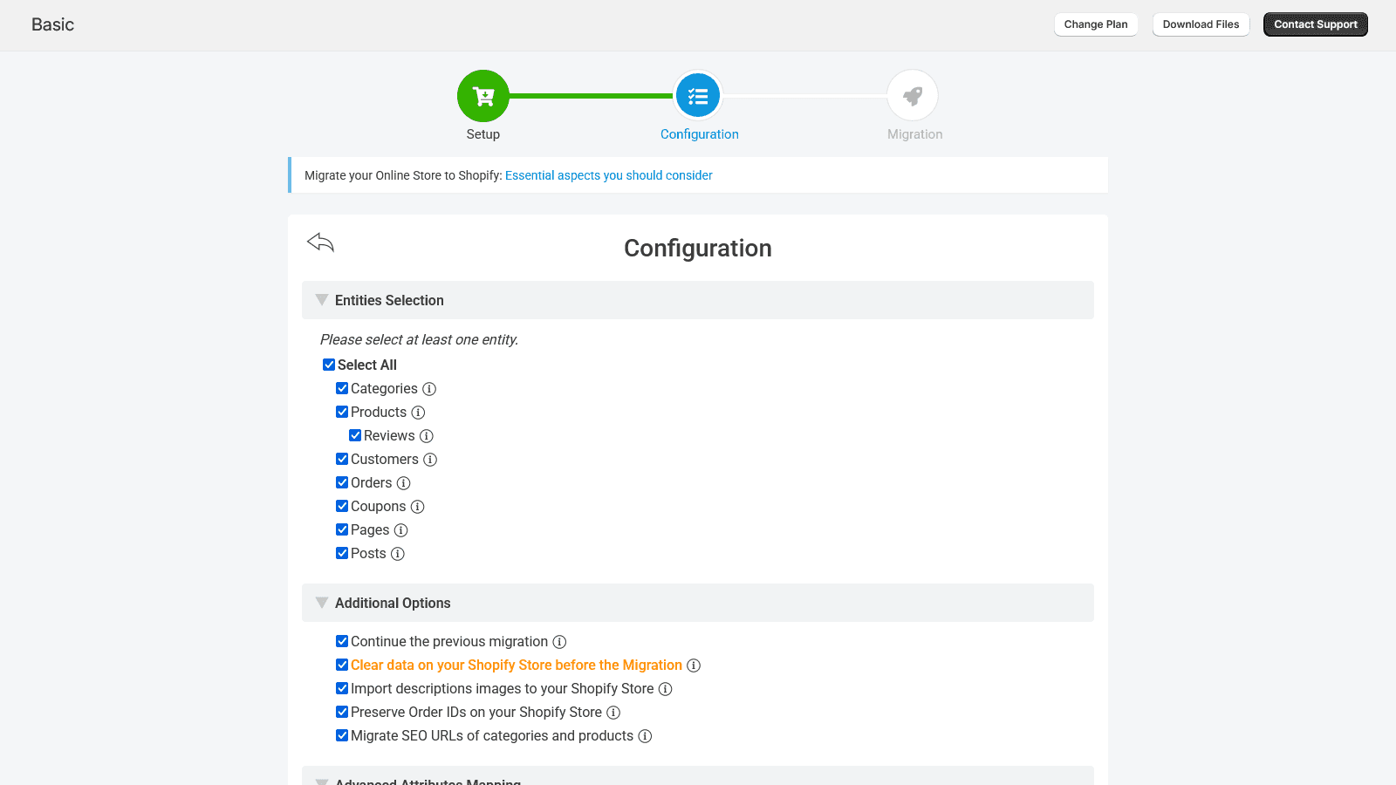This screenshot has width=1396, height=785.
Task: Toggle the Reviews checkbox
Action: click(355, 435)
